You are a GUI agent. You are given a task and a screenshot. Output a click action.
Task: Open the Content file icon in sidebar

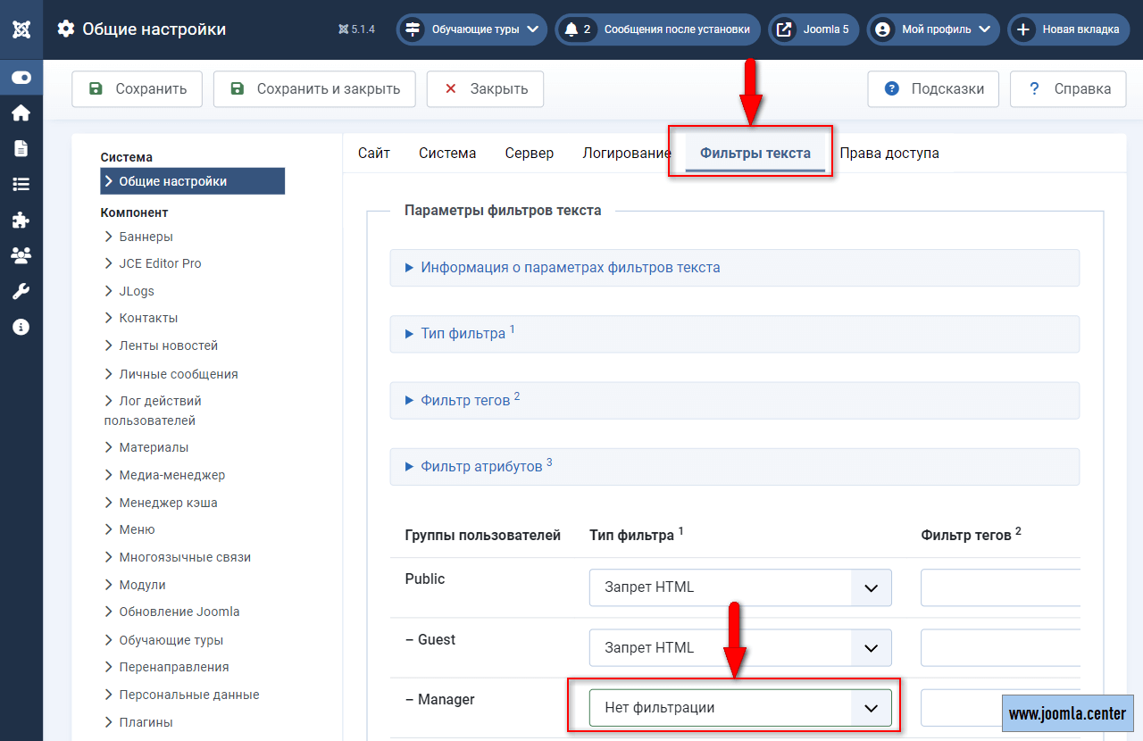pyautogui.click(x=21, y=148)
